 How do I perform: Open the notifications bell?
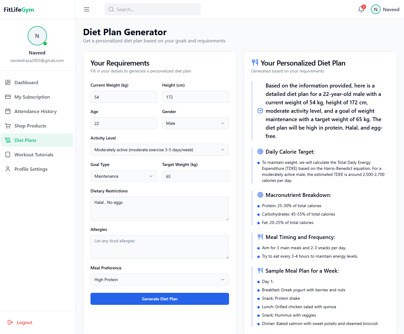coord(361,10)
